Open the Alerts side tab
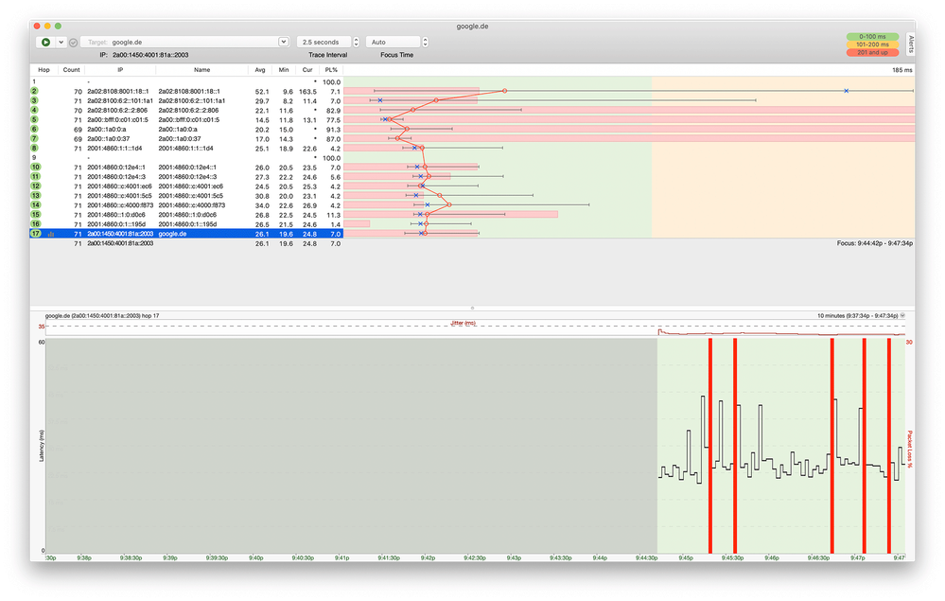945x601 pixels. click(910, 44)
